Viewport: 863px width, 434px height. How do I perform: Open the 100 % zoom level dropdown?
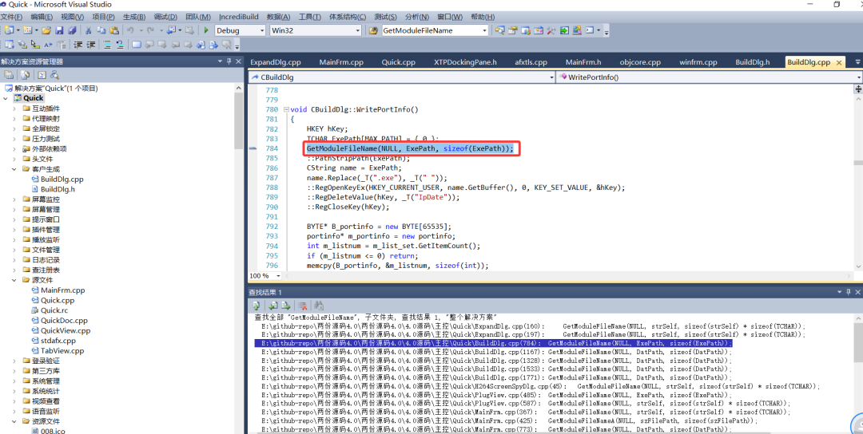[276, 276]
